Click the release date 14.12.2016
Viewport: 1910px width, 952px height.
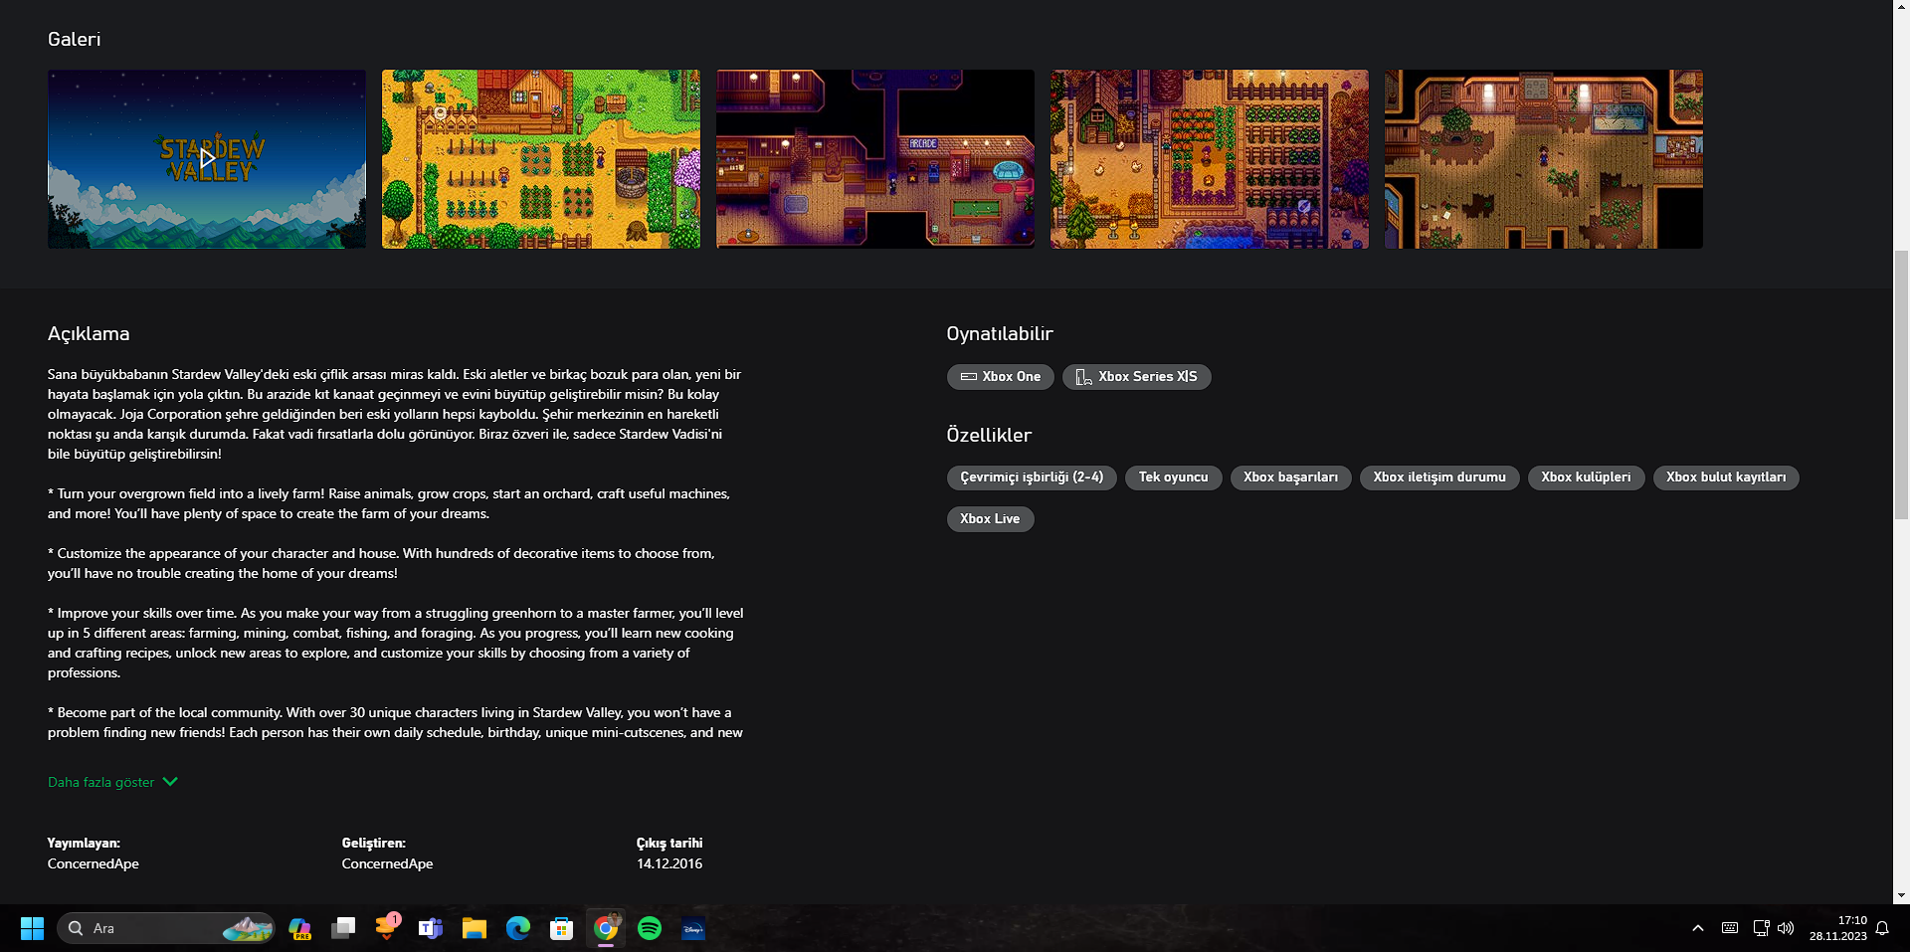coord(669,863)
